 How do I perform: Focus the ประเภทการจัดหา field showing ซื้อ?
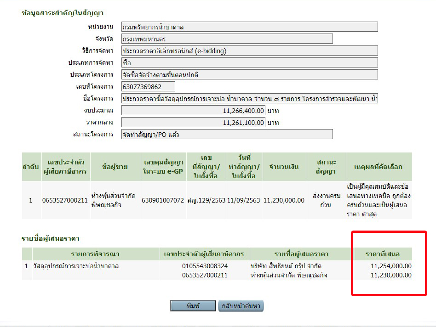249,63
